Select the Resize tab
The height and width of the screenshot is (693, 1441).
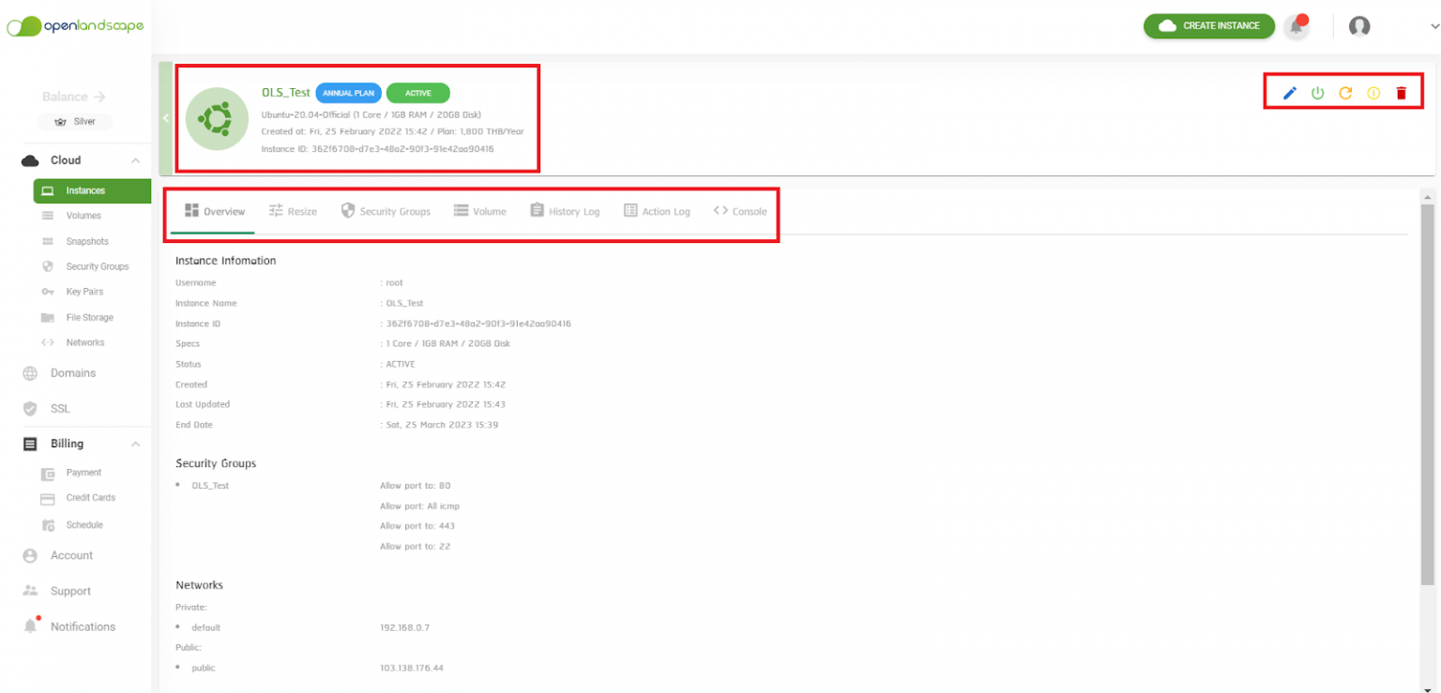pyautogui.click(x=294, y=211)
